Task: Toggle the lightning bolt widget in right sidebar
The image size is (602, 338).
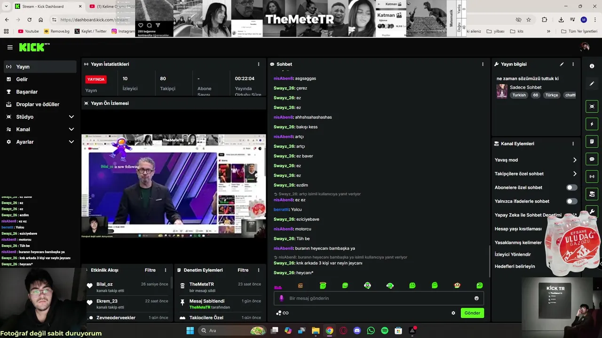Action: [592, 124]
